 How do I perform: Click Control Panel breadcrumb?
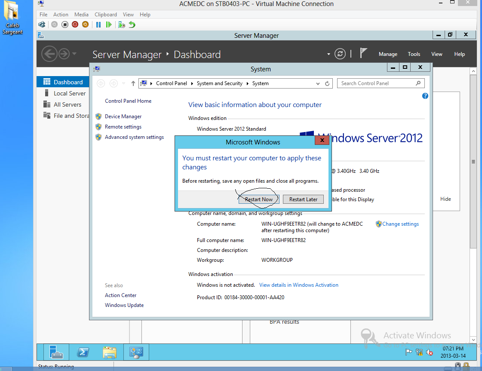(171, 83)
